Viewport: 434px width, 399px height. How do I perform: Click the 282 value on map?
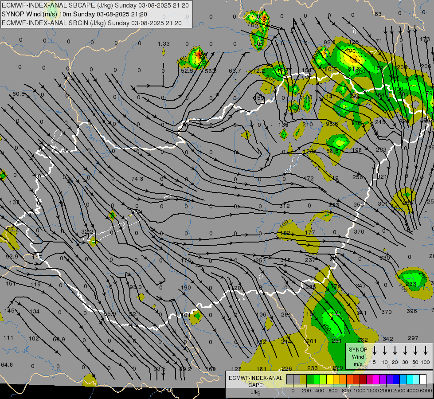pyautogui.click(x=362, y=340)
